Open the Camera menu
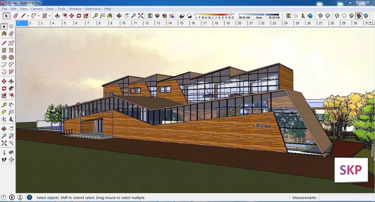Screen dimensions: 375x202 [x=36, y=9]
